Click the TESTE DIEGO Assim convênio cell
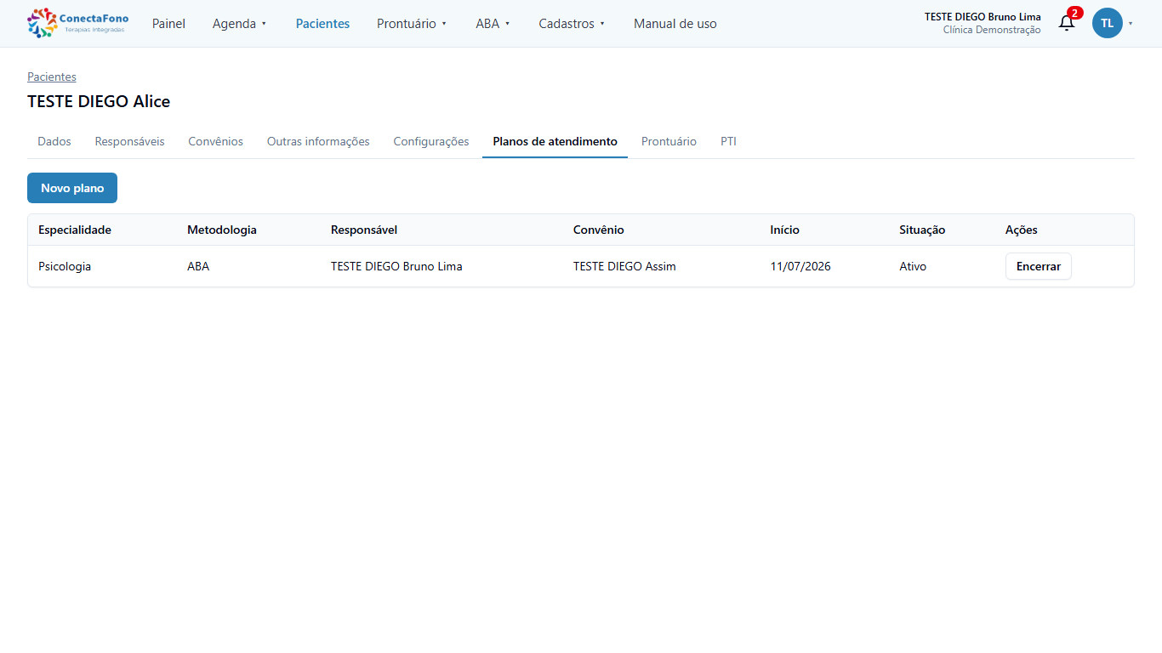 624,266
